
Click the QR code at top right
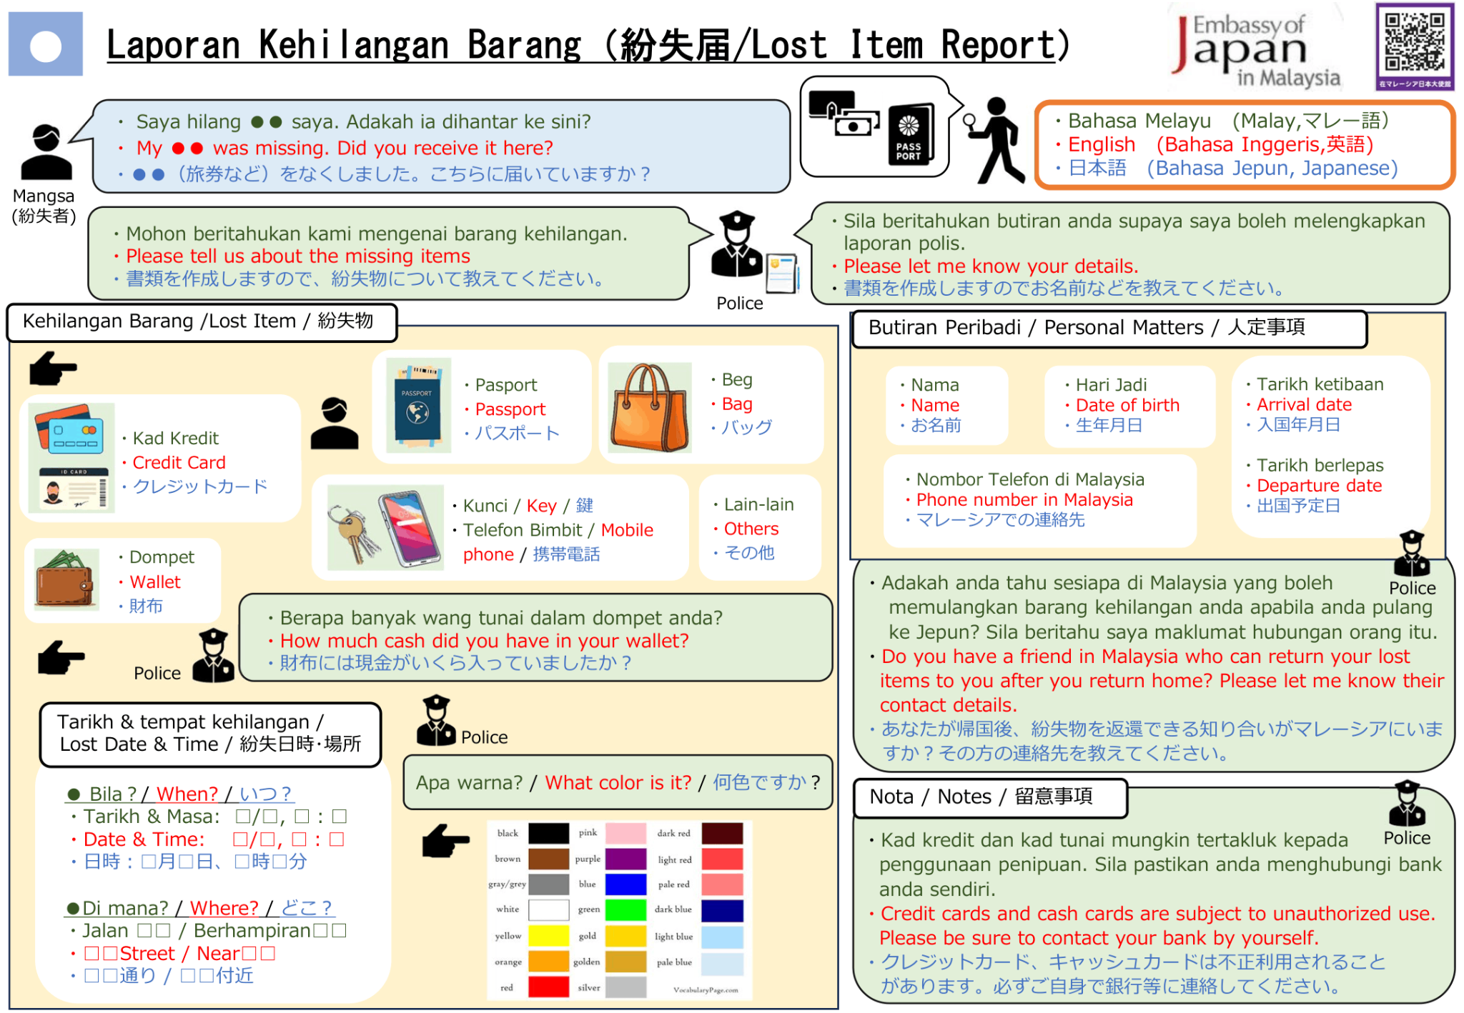coord(1414,46)
